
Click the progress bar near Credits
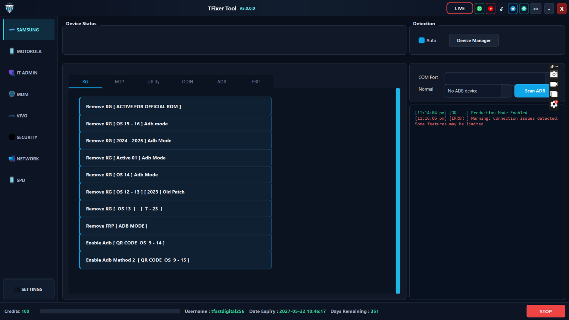coord(110,311)
